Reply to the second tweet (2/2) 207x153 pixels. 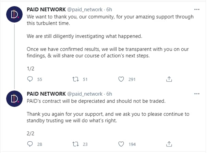[30, 144]
